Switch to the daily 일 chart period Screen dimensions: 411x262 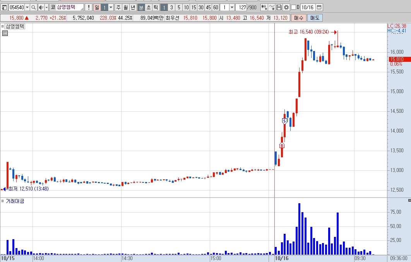[97, 7]
